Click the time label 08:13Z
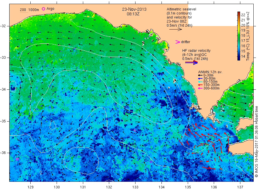Image resolution: width=260 pixels, height=191 pixels. tap(133, 14)
